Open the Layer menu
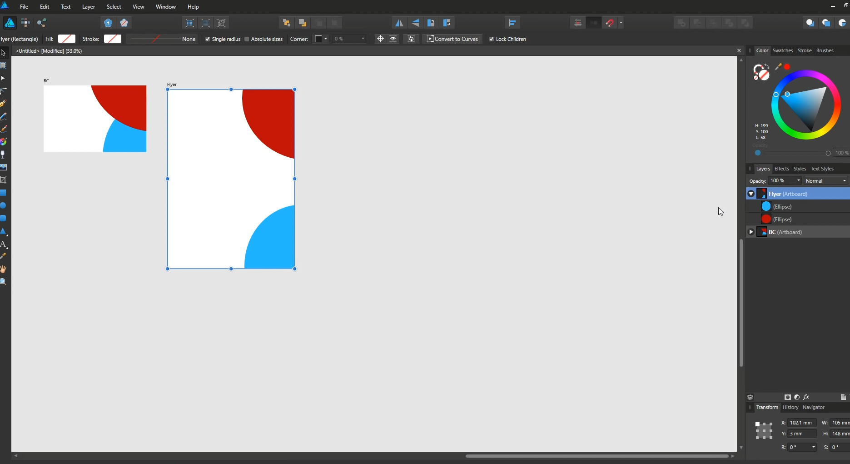Screen dimensions: 850x464 click(x=89, y=6)
